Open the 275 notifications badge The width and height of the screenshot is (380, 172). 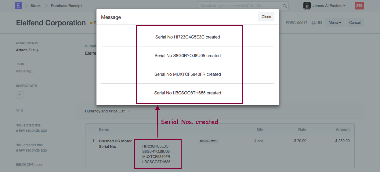click(359, 6)
